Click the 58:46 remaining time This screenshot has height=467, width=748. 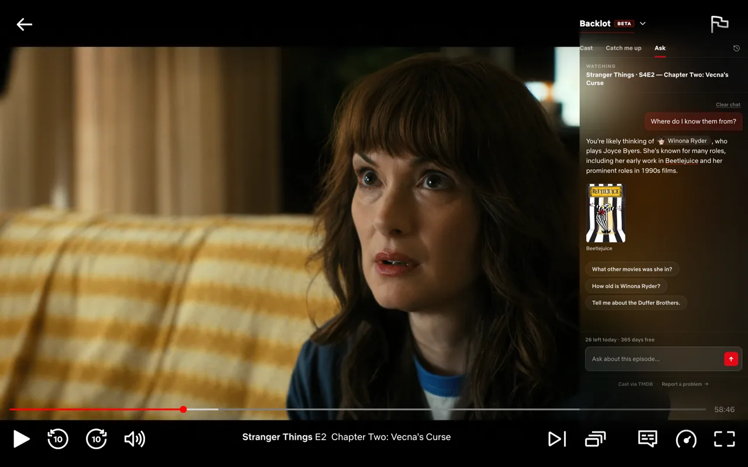pos(725,410)
